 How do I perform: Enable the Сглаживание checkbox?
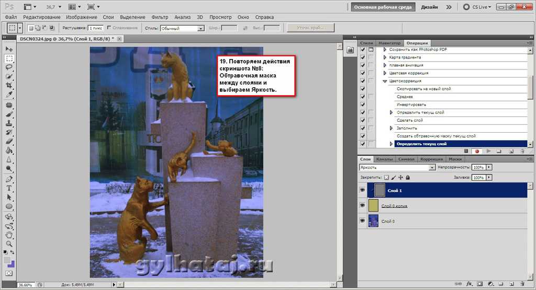coord(109,28)
